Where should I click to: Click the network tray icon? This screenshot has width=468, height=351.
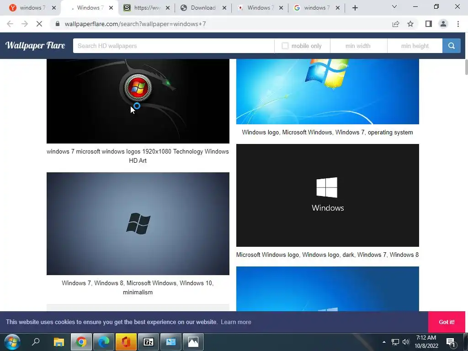click(x=395, y=342)
